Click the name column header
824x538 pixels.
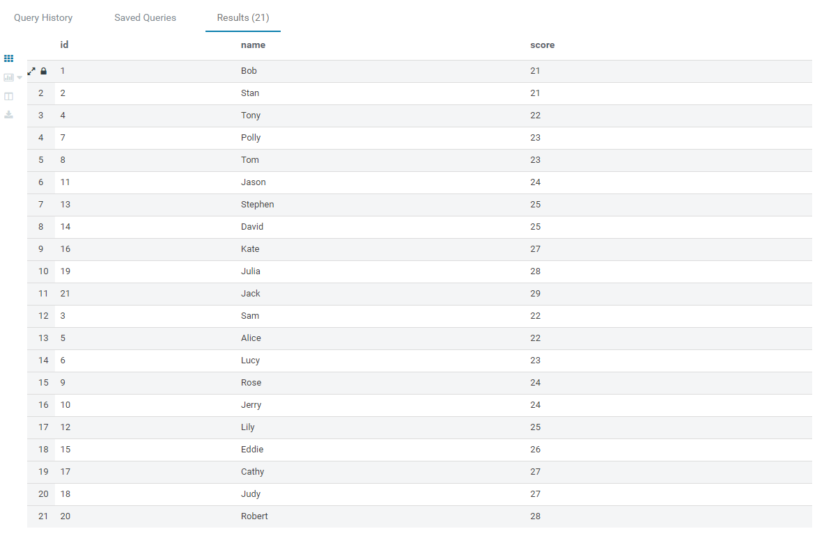pos(253,45)
